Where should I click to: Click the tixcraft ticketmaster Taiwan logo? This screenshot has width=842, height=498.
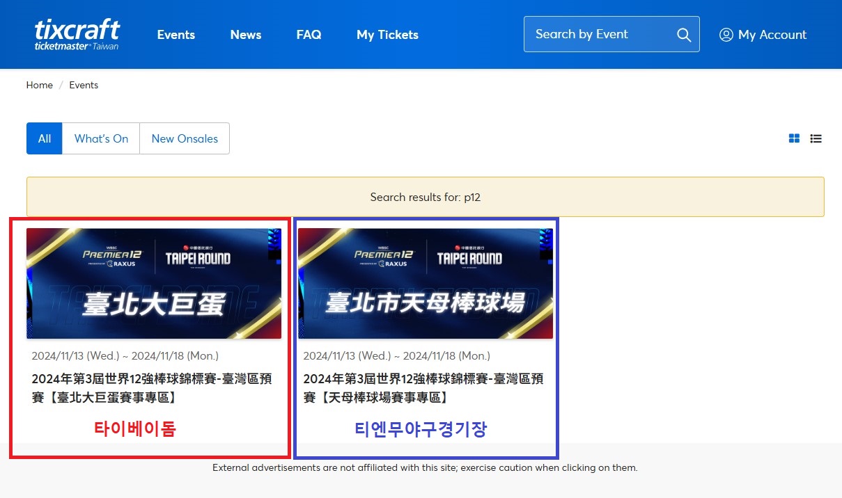click(77, 35)
